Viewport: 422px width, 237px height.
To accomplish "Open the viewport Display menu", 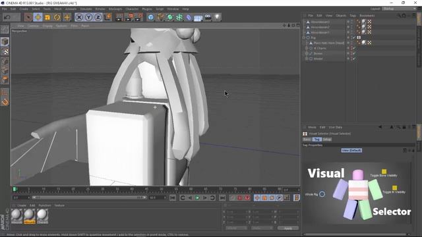I will (47, 26).
